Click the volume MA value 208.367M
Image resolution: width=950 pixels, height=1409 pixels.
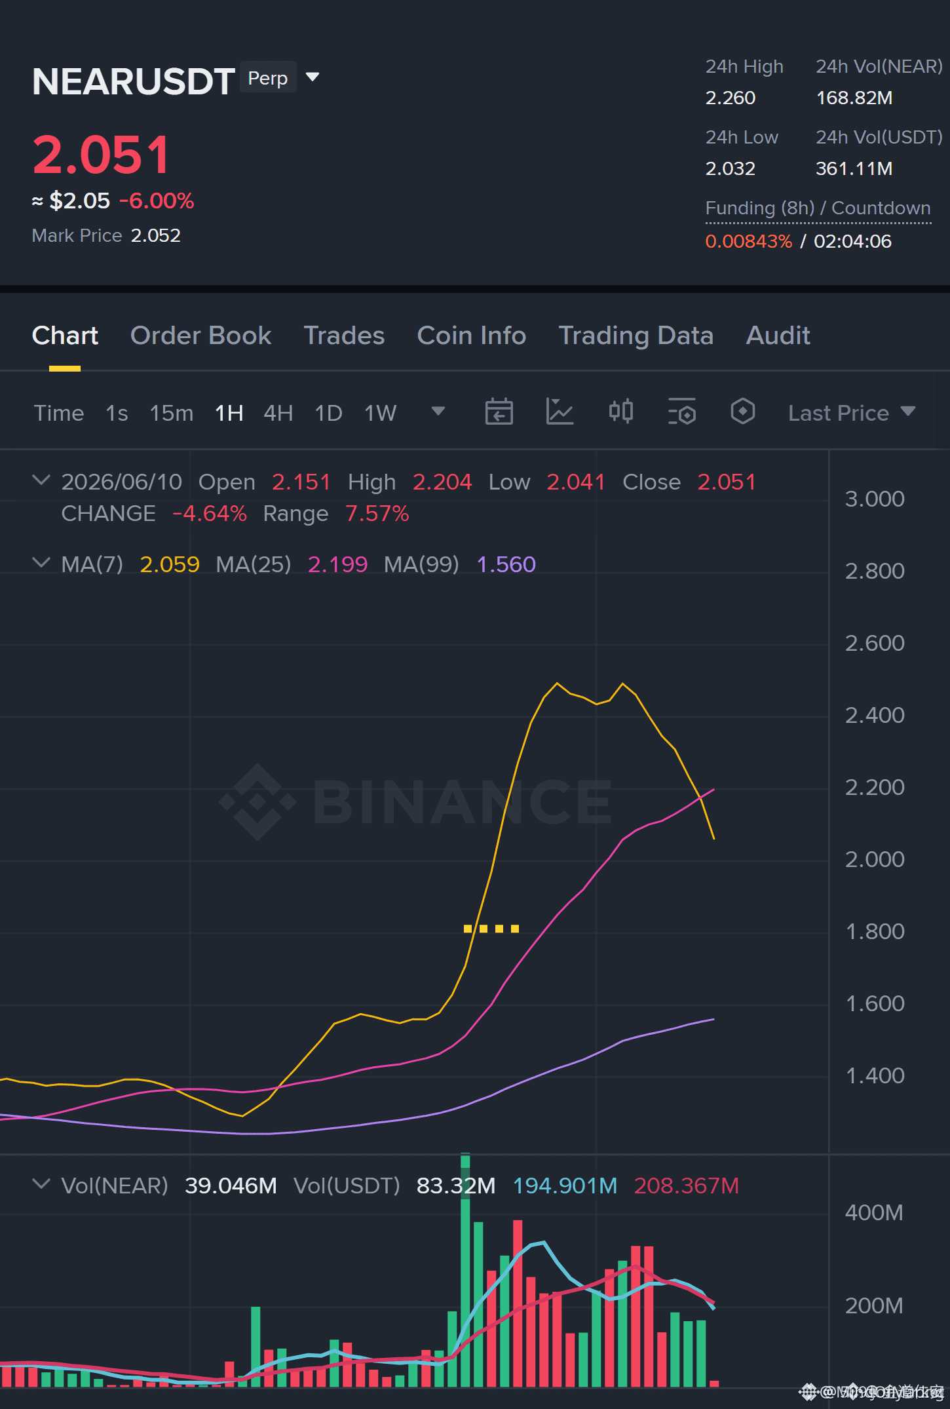687,1186
